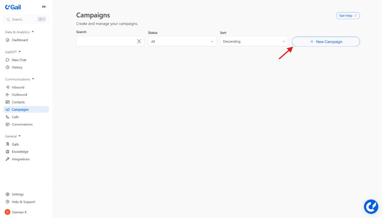Screen dimensions: 382x218
Task: Click the New Campaign button
Action: (326, 41)
